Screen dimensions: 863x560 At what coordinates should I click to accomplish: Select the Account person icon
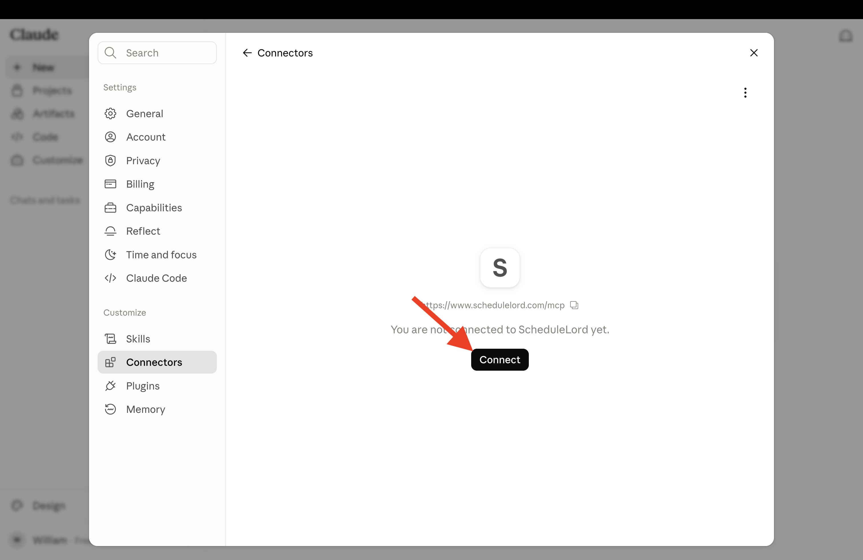110,137
